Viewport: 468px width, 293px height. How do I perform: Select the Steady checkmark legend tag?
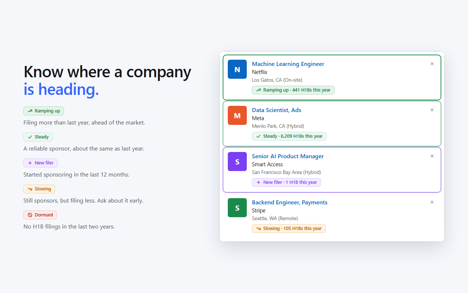point(38,137)
